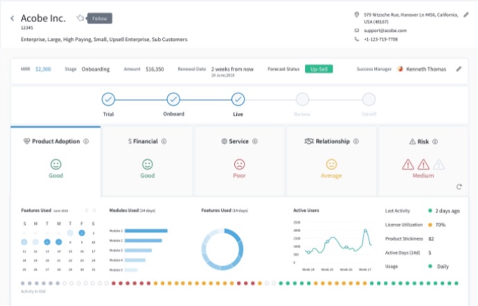
Task: Click Kenneth Thomas's avatar icon
Action: (x=400, y=69)
